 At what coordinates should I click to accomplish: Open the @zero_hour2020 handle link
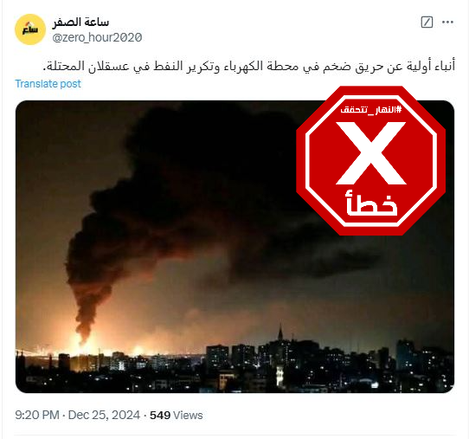(97, 38)
